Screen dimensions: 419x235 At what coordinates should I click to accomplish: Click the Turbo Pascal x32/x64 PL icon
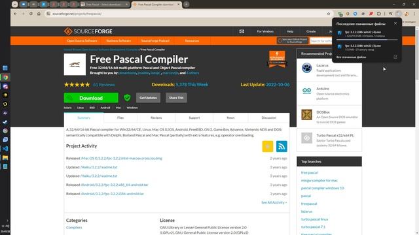306,138
